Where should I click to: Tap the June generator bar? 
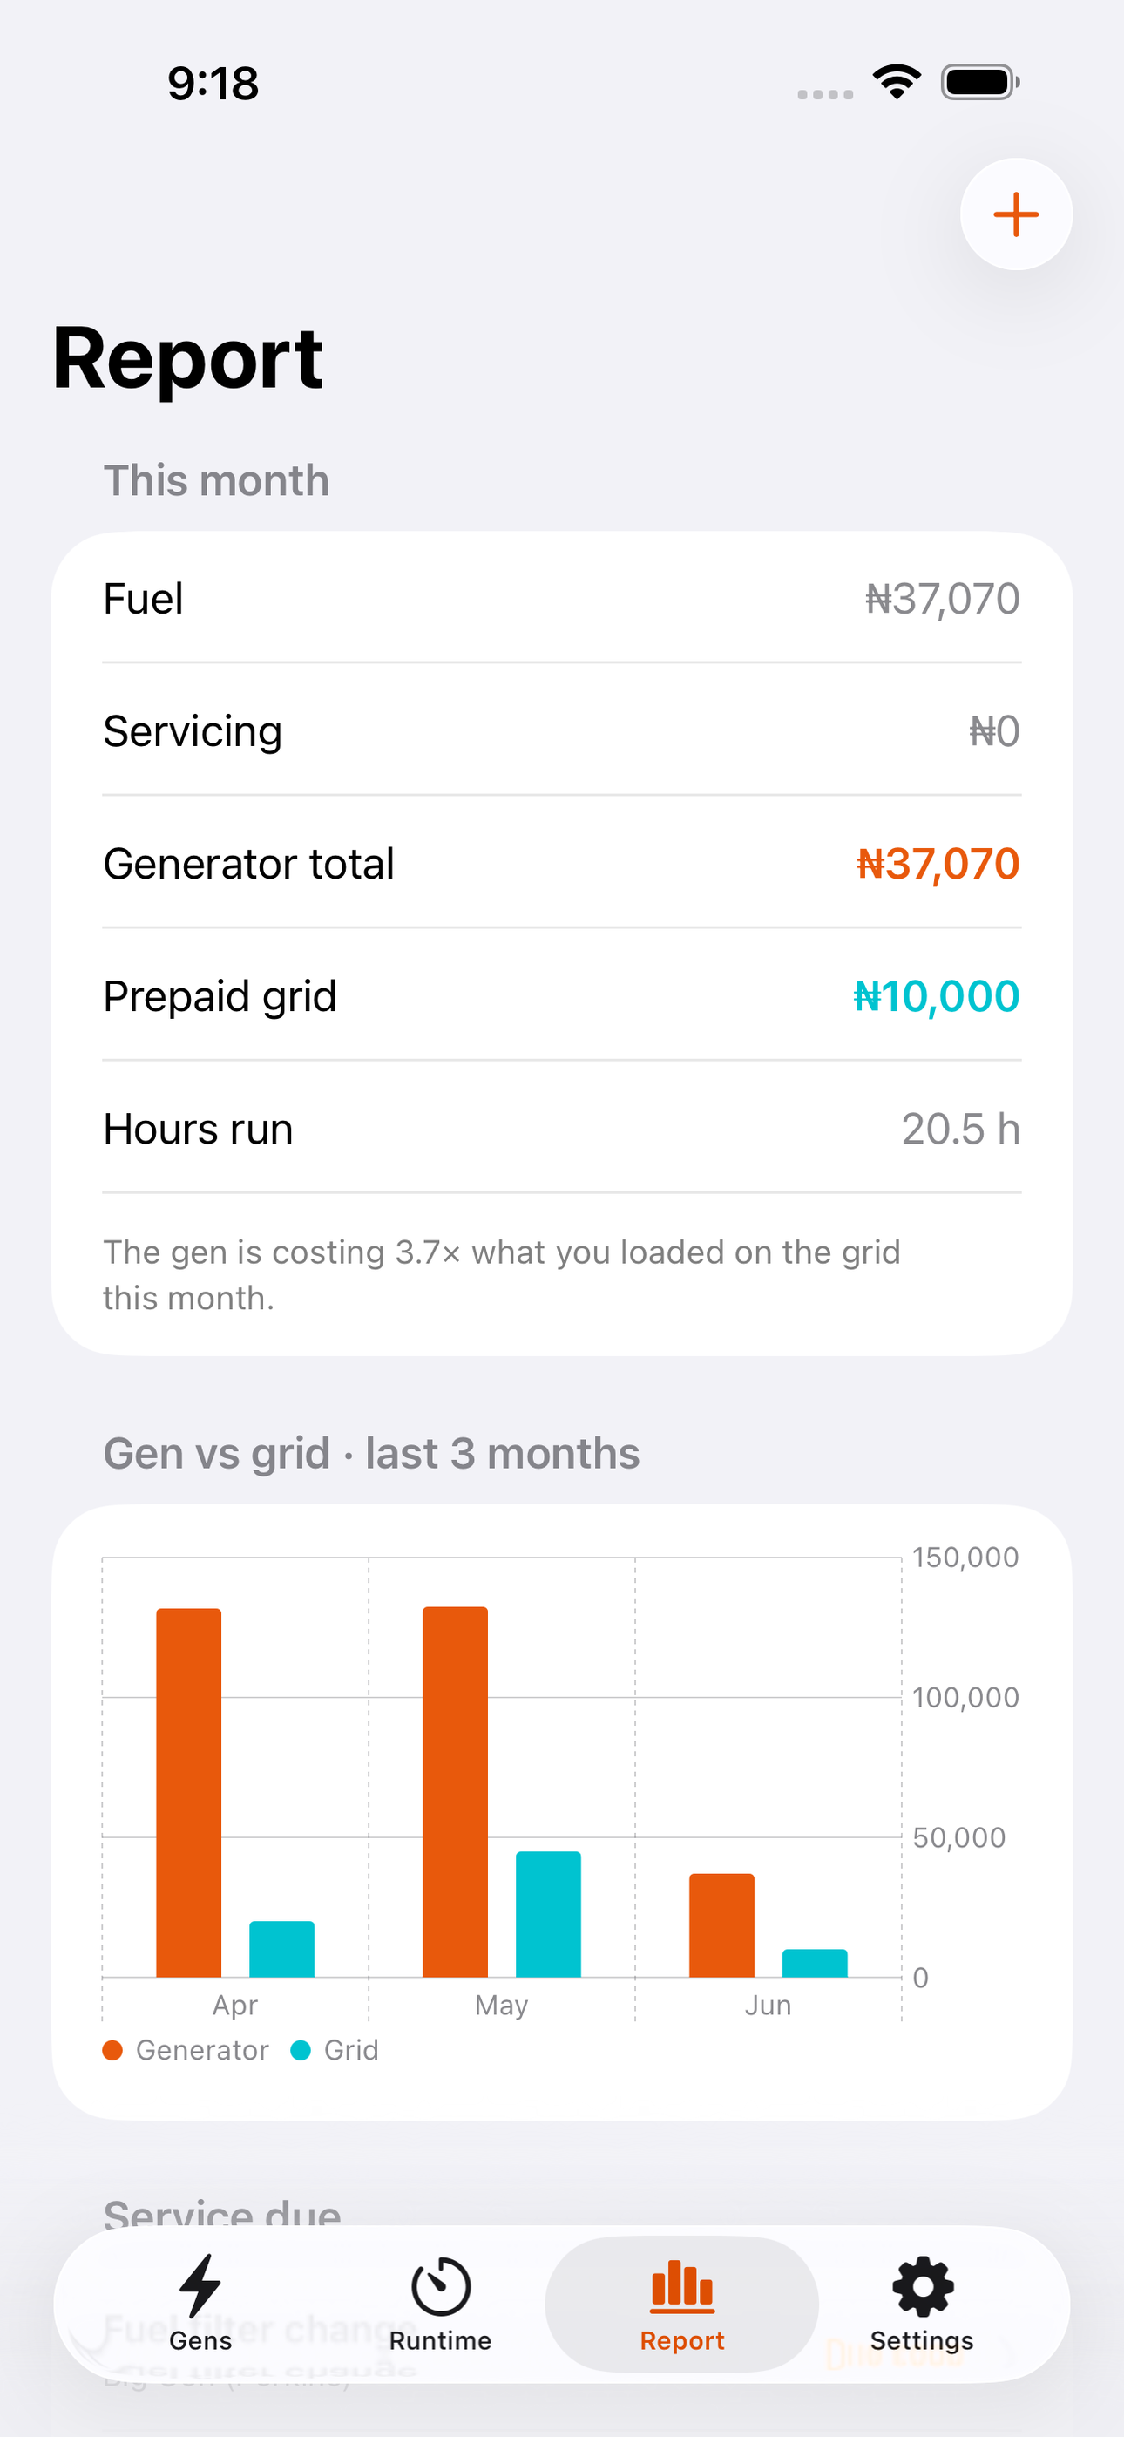(722, 1925)
